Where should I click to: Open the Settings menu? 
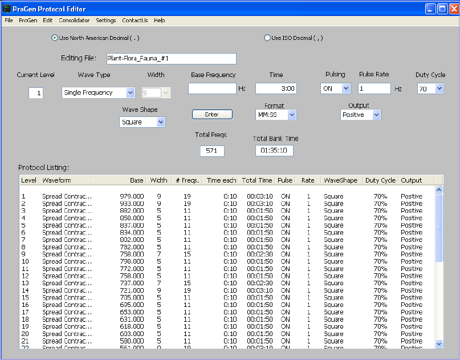(105, 20)
